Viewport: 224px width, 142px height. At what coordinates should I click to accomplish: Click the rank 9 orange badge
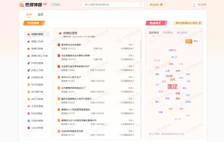click(x=59, y=131)
